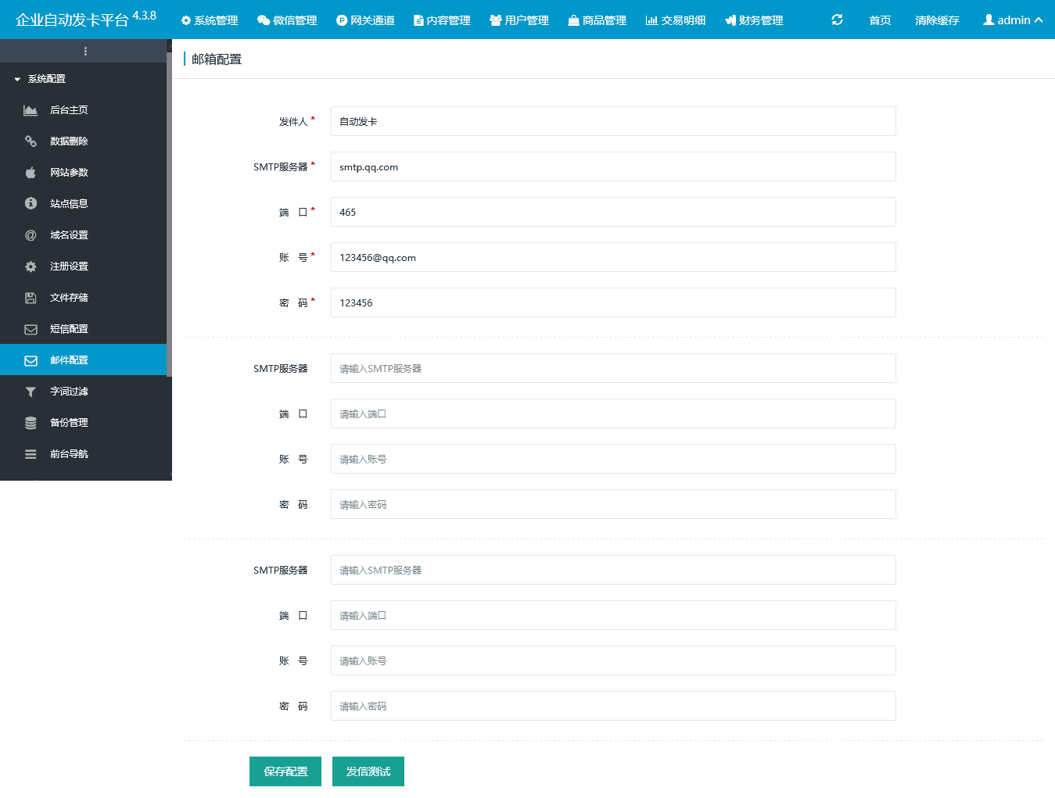This screenshot has width=1055, height=798.
Task: Open the 内容管理 top menu
Action: (x=442, y=20)
